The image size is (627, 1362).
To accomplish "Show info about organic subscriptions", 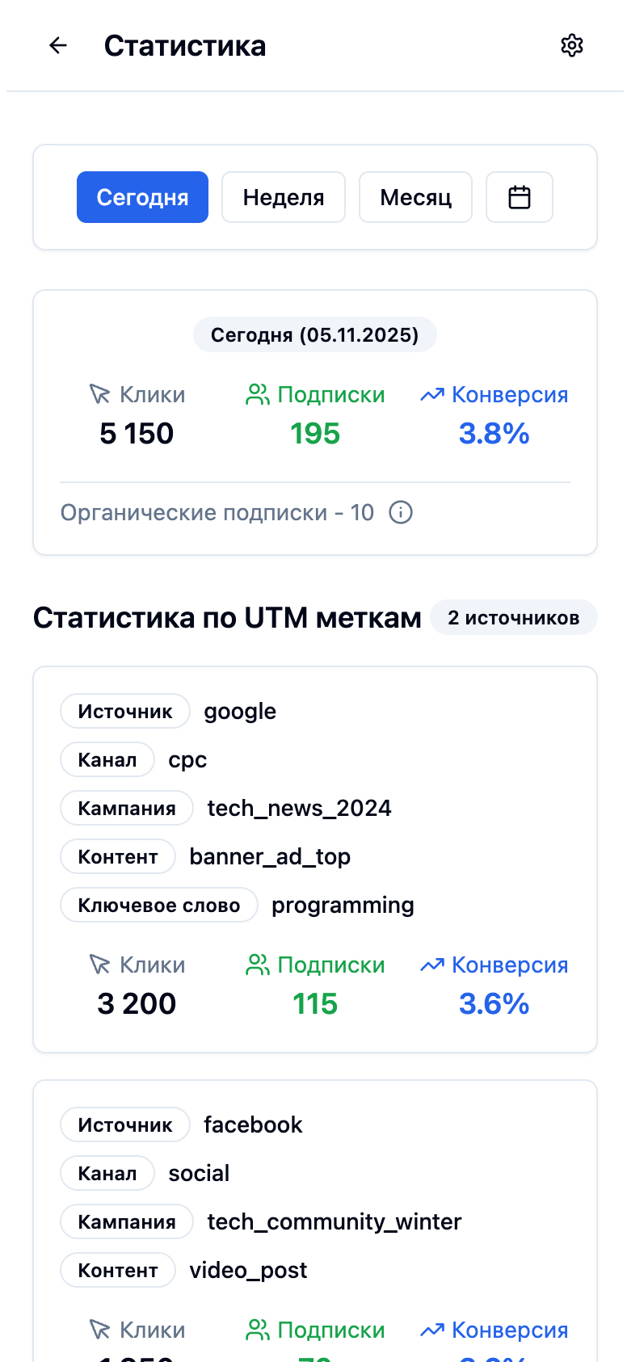I will pyautogui.click(x=401, y=512).
